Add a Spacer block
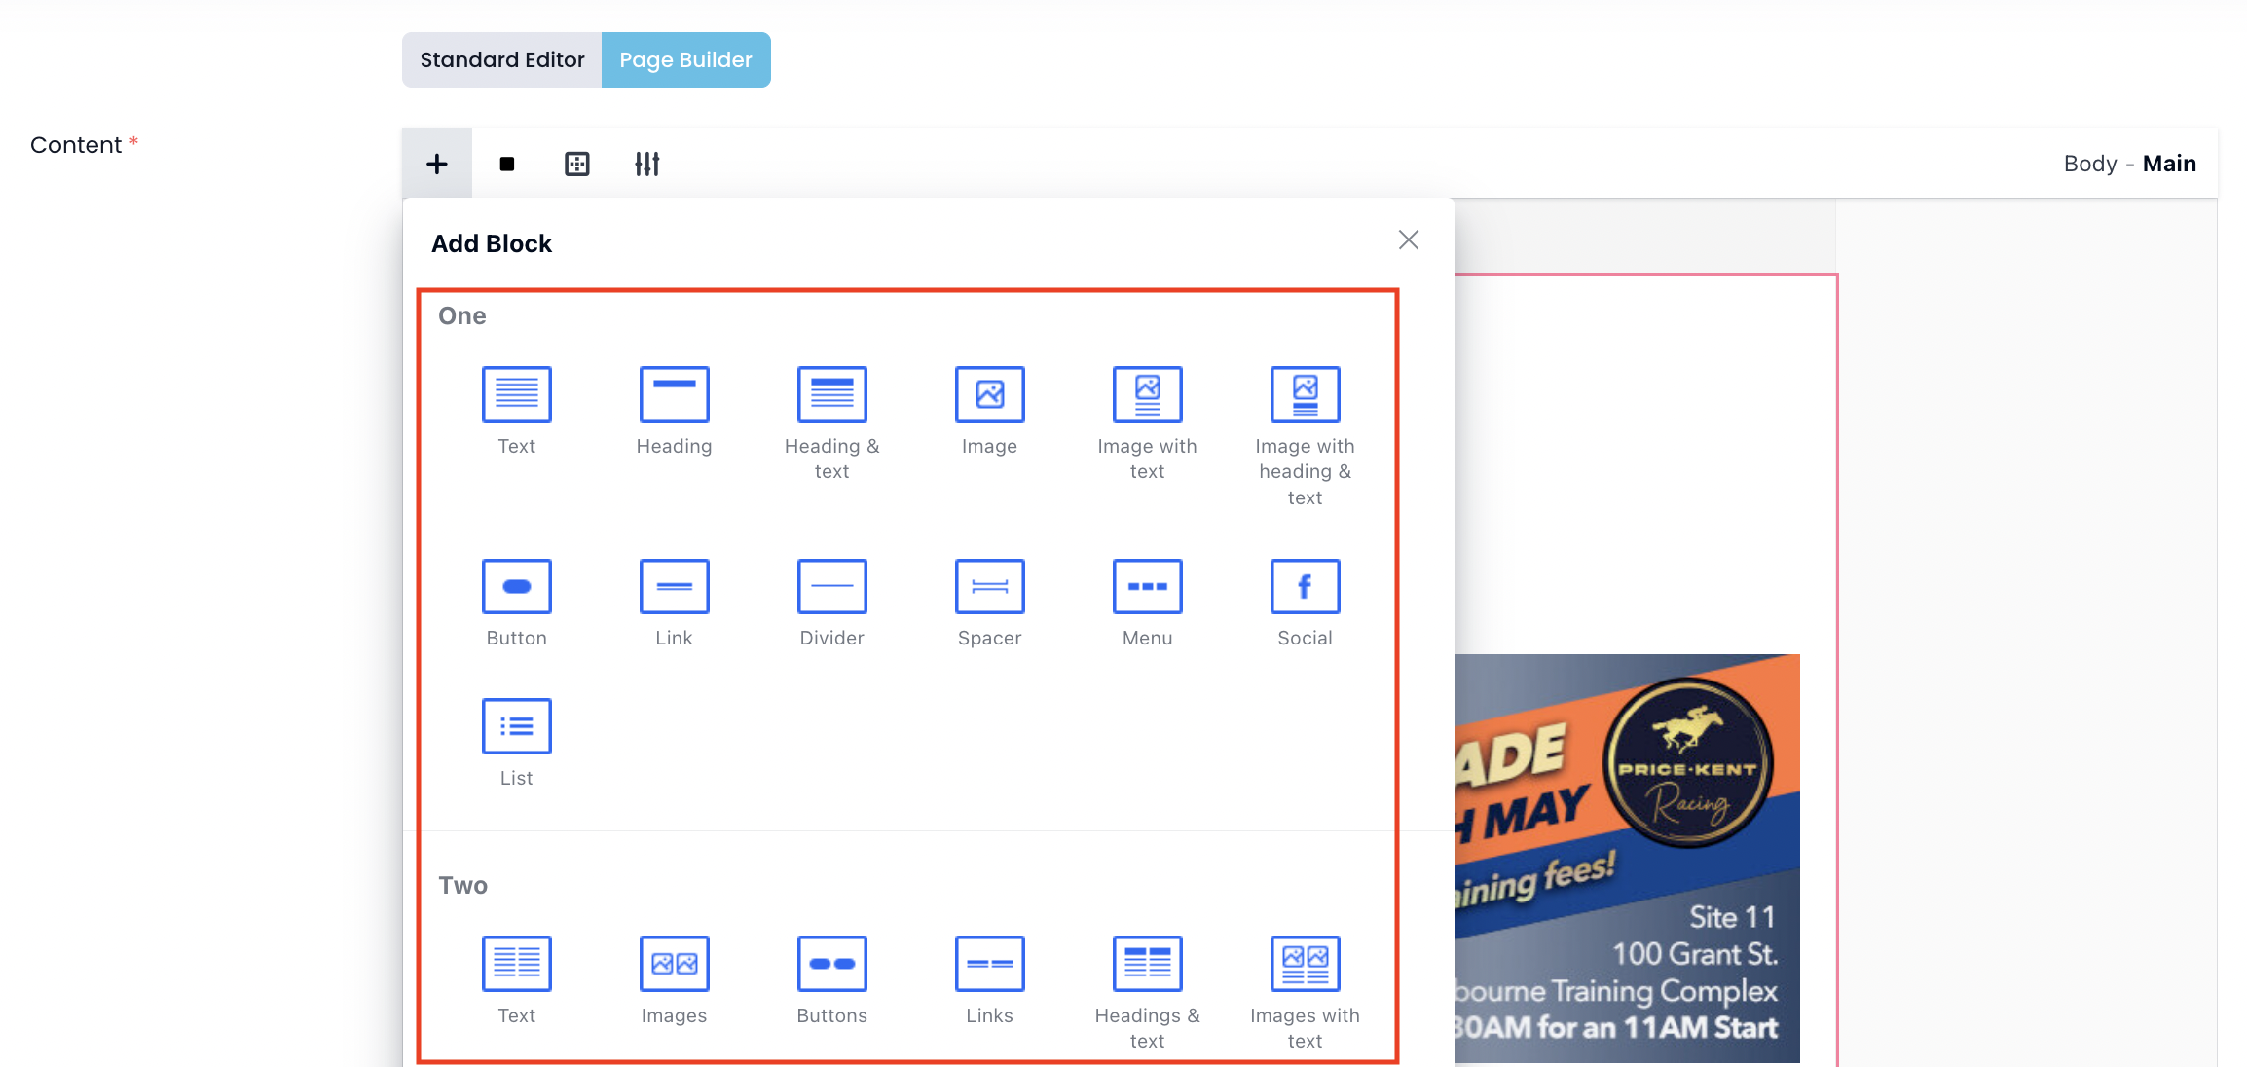 click(989, 586)
